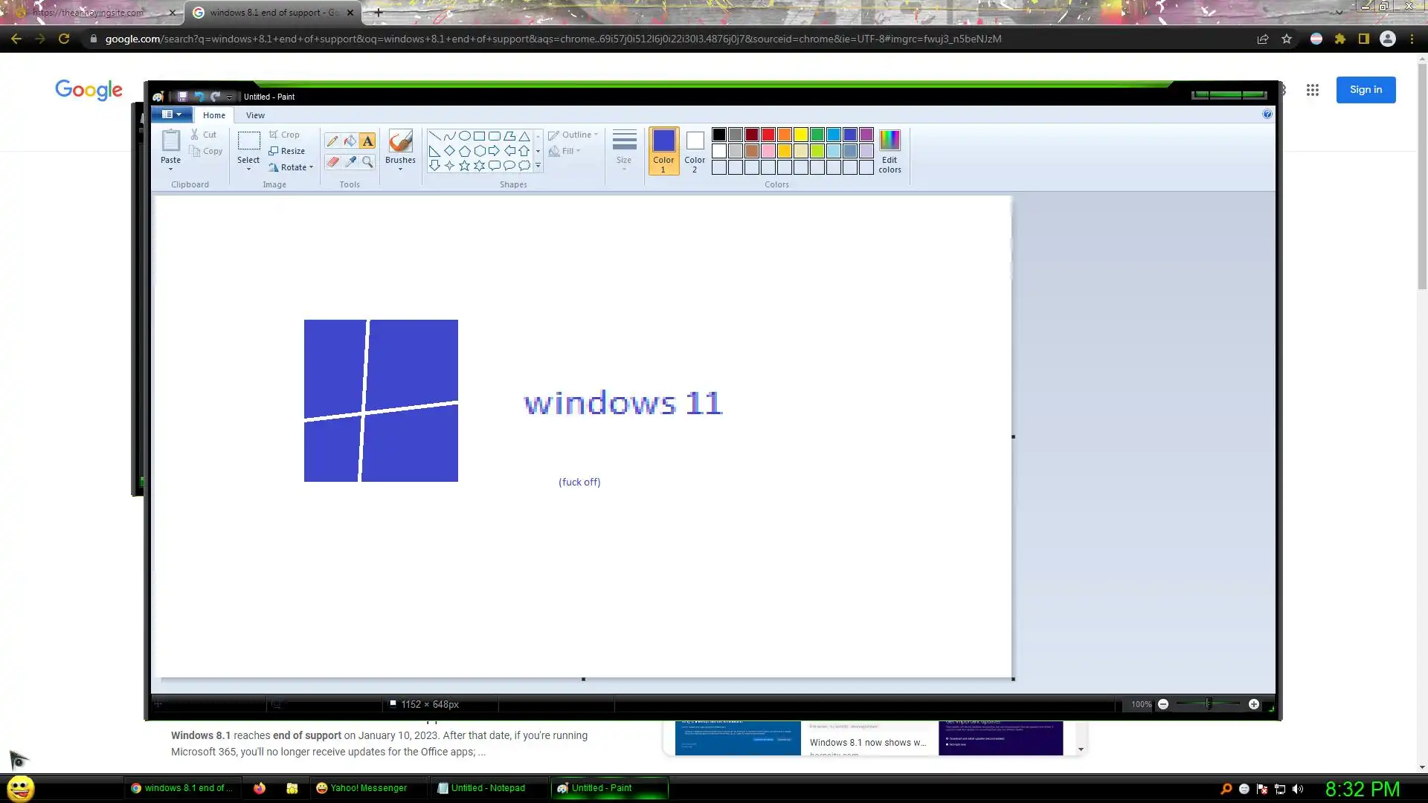Choose the five-point star shape
Screen dimensions: 1428x803
point(464,166)
